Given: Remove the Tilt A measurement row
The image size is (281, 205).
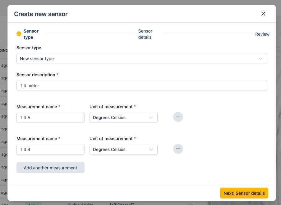Looking at the screenshot, I should [x=178, y=117].
